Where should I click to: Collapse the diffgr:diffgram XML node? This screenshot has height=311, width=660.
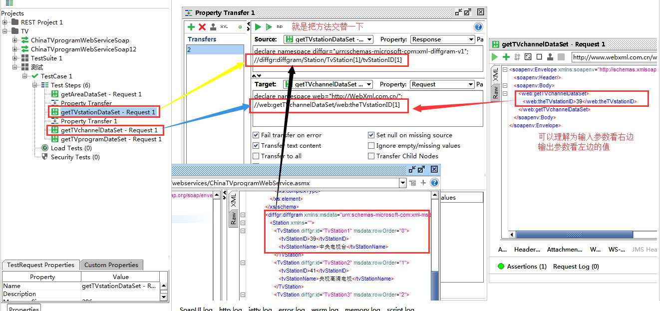point(243,215)
